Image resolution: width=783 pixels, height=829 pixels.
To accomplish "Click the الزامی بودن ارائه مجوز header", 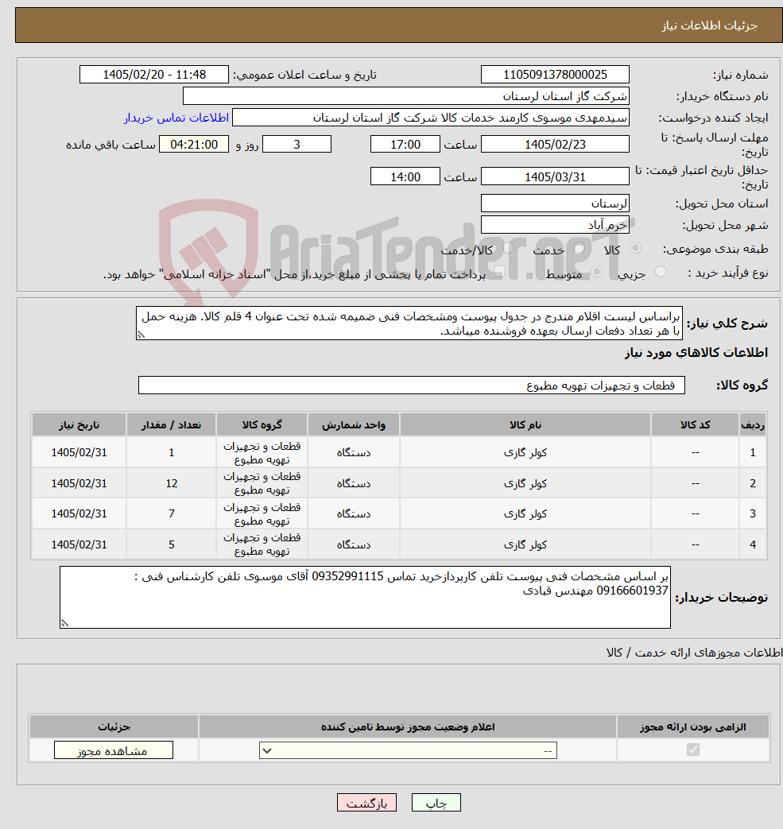I will pos(692,727).
